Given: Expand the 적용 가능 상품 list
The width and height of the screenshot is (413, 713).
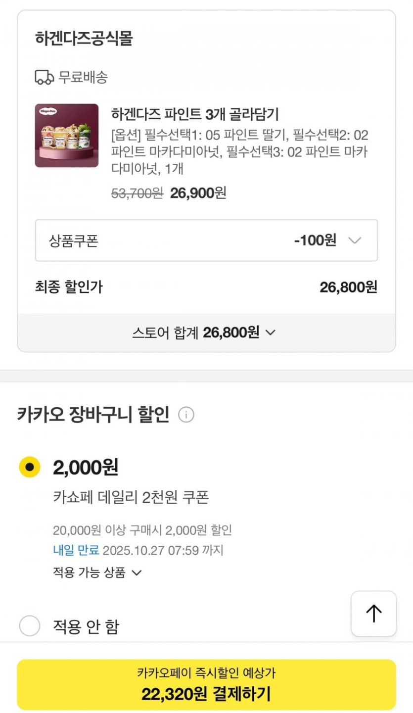Looking at the screenshot, I should pos(97,572).
